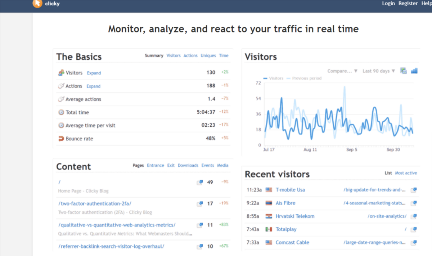Image resolution: width=432 pixels, height=256 pixels.
Task: Click the Ais Fibre visitor link
Action: click(285, 203)
